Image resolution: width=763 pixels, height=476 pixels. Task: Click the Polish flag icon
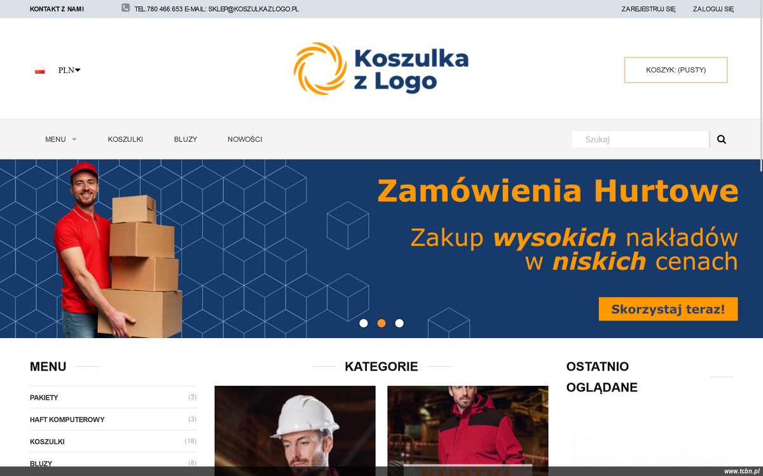point(40,71)
